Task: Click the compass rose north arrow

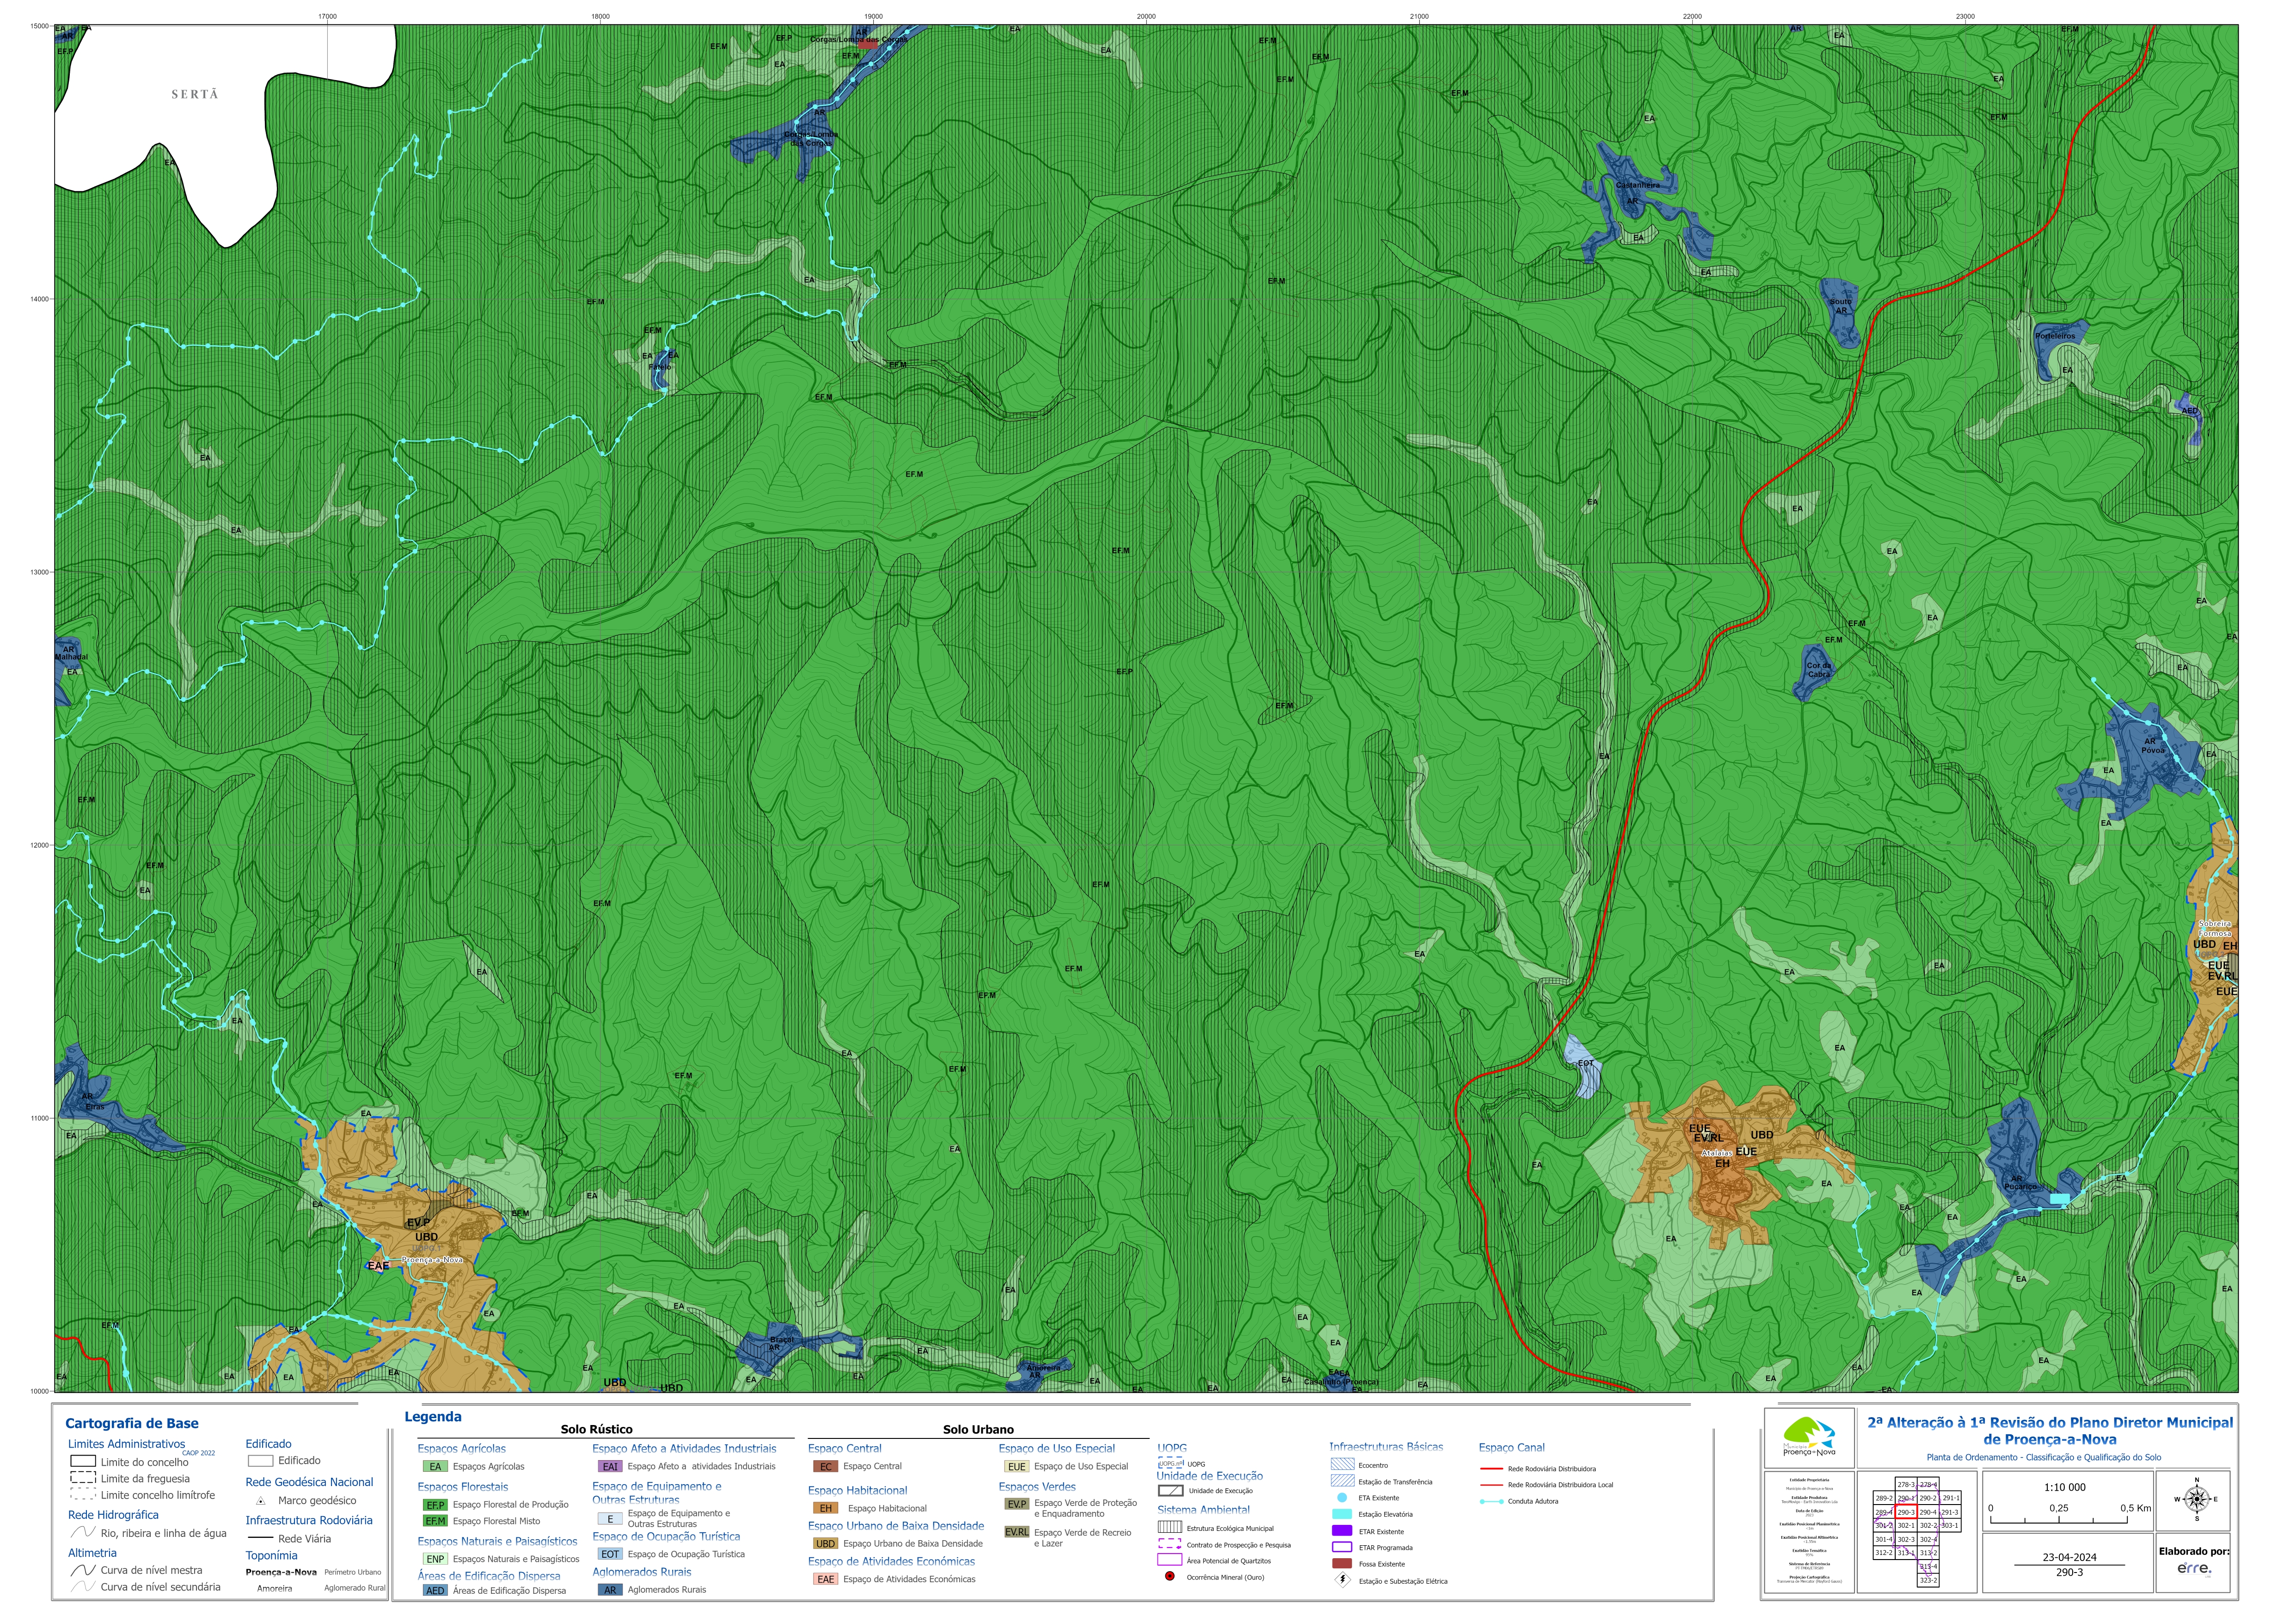Action: click(x=2196, y=1499)
